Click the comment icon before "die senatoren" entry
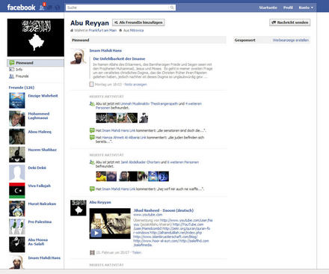Viewport: 329px width, 274px height. (x=92, y=130)
